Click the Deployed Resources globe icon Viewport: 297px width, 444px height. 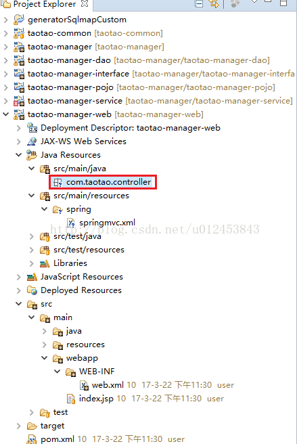coord(32,290)
